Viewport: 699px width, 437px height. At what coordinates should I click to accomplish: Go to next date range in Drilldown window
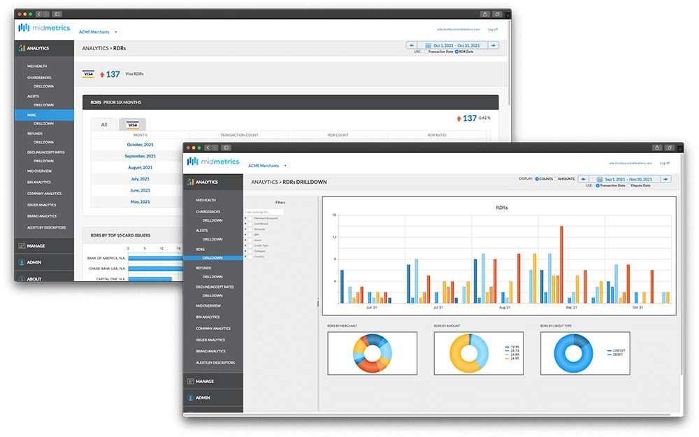point(666,179)
